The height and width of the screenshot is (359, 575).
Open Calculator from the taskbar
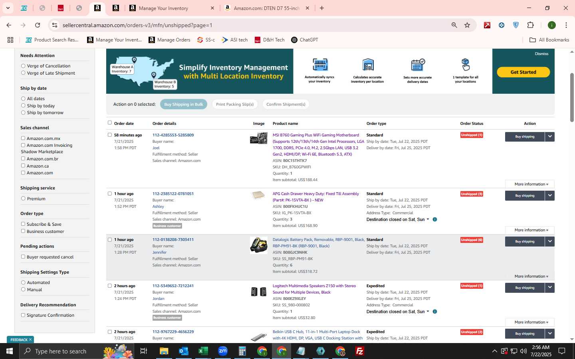click(242, 351)
